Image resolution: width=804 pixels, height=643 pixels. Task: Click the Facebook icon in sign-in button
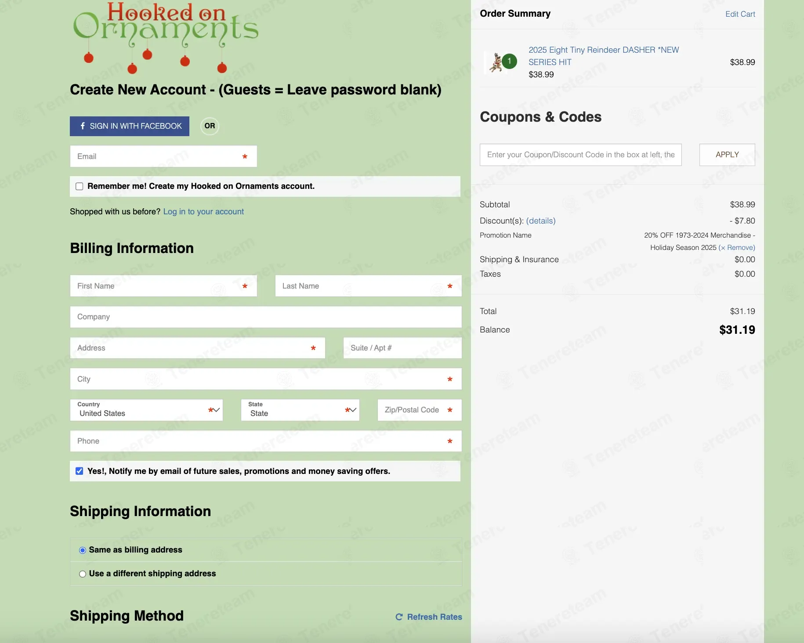point(83,126)
